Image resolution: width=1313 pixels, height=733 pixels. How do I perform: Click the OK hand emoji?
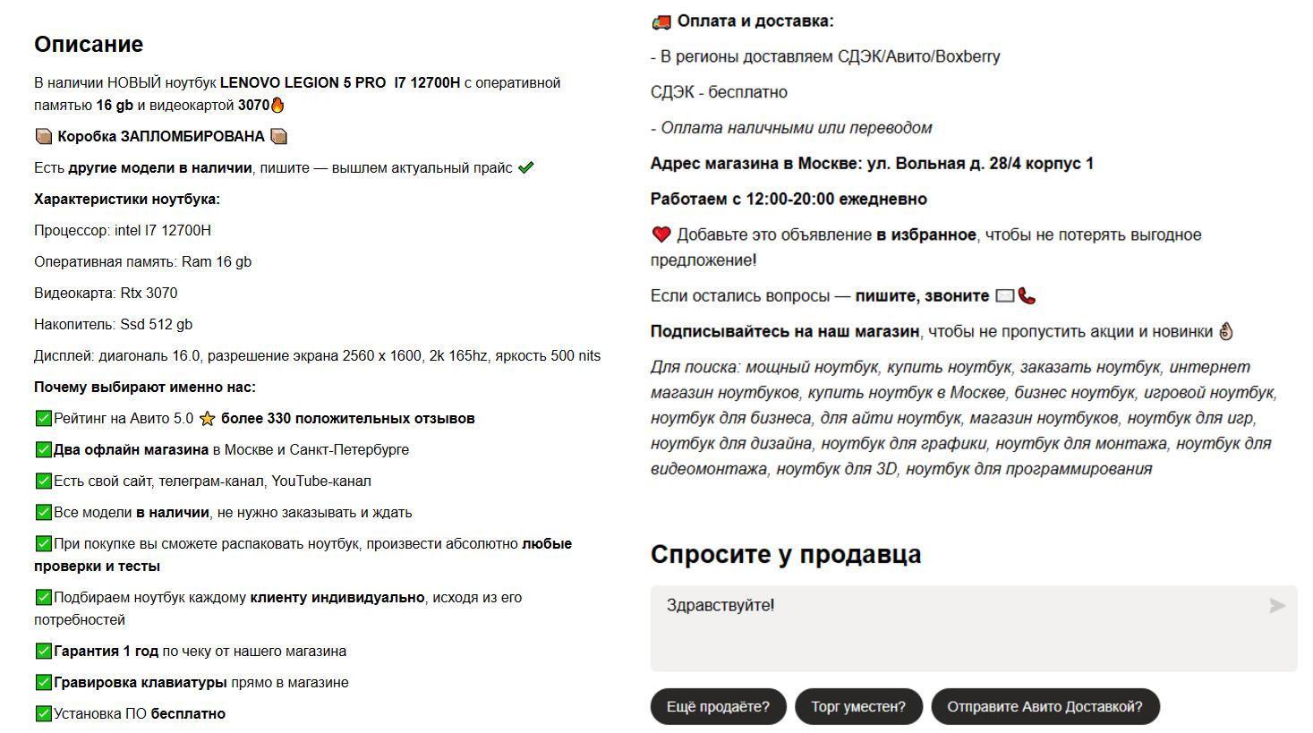[1226, 331]
